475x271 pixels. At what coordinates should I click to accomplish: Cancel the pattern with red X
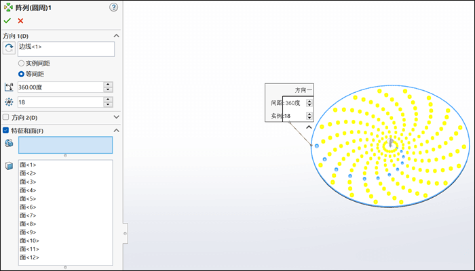(20, 20)
